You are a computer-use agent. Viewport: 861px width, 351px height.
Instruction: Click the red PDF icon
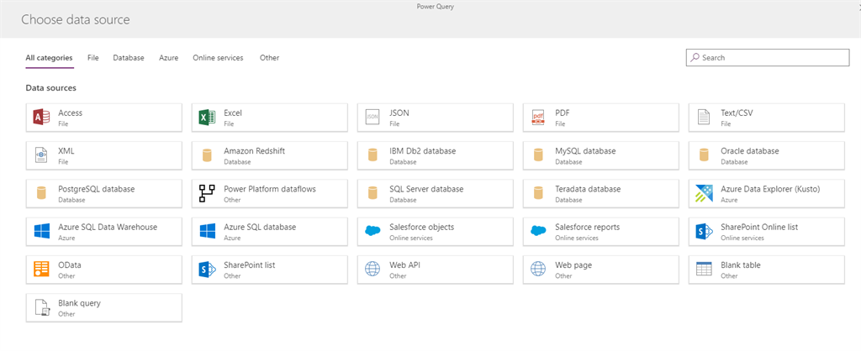coord(538,118)
